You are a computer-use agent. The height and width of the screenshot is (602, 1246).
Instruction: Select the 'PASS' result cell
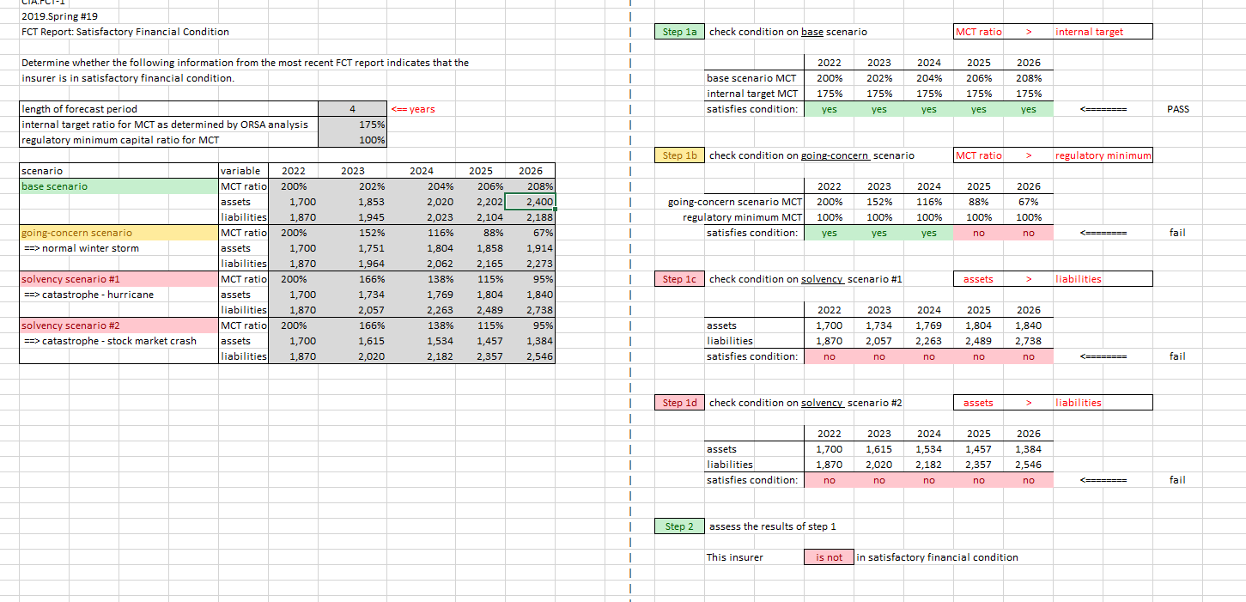(1178, 109)
